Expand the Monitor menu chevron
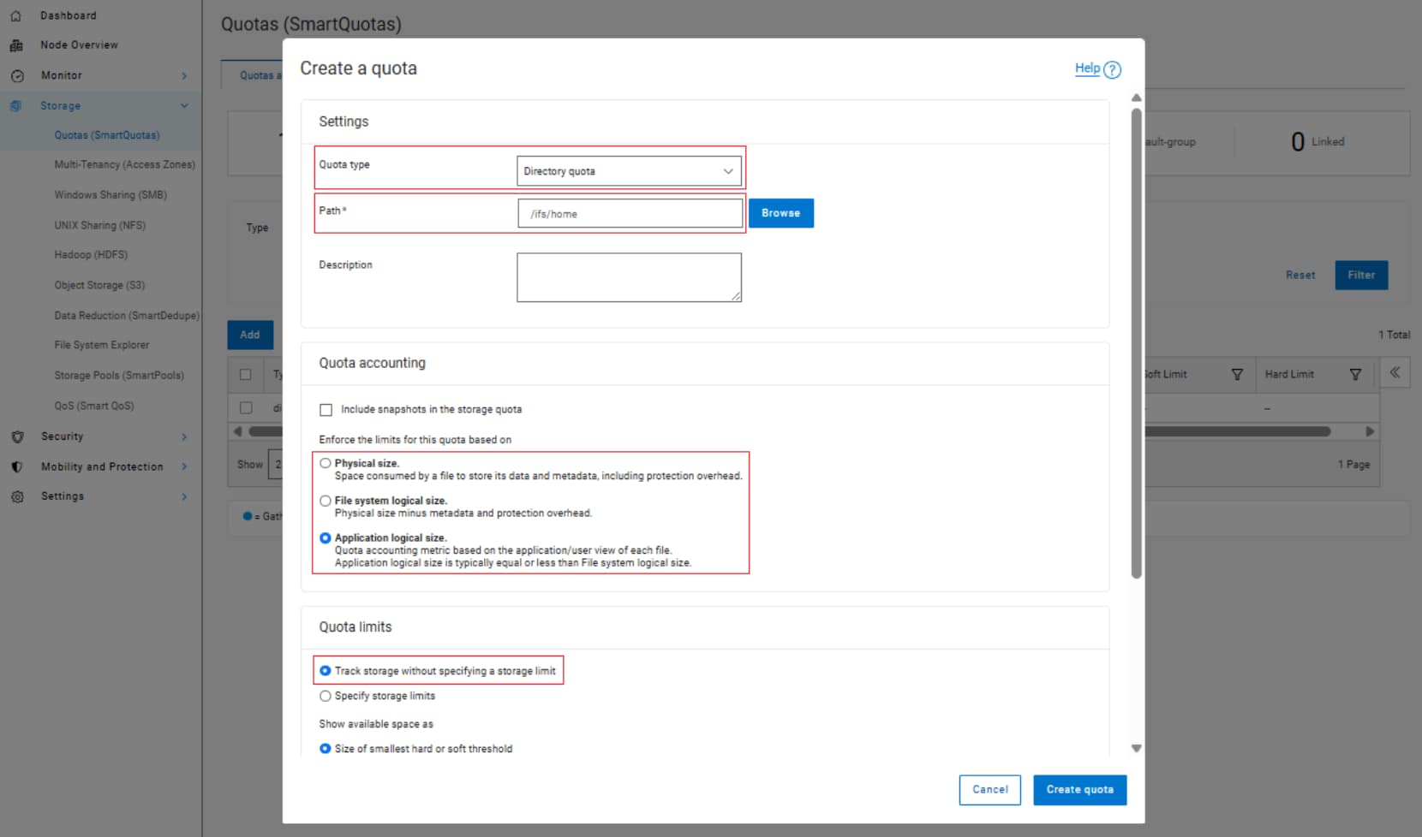This screenshot has height=837, width=1422. (x=184, y=76)
